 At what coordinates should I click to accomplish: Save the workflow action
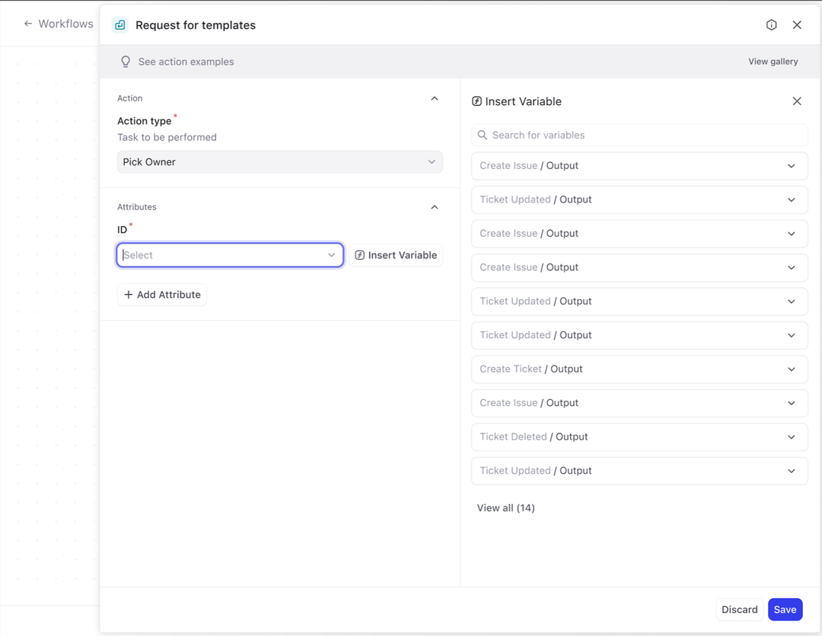[x=785, y=609]
